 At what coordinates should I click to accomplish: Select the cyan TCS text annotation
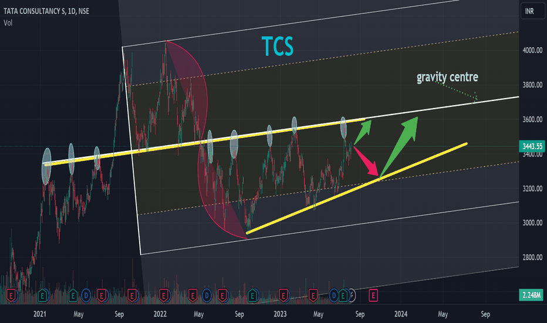click(x=278, y=46)
